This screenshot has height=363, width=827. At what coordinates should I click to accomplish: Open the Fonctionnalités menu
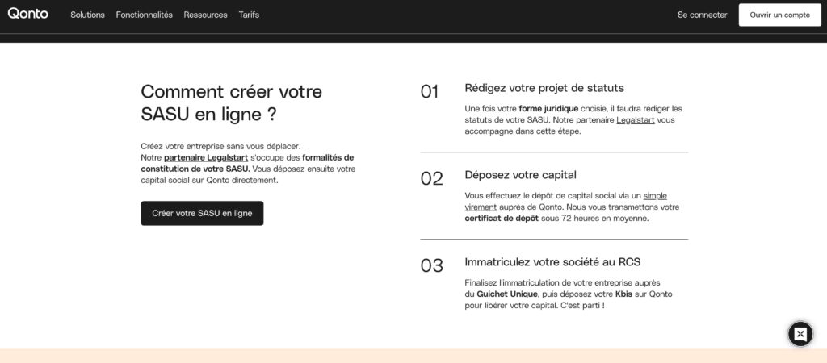[x=144, y=15]
